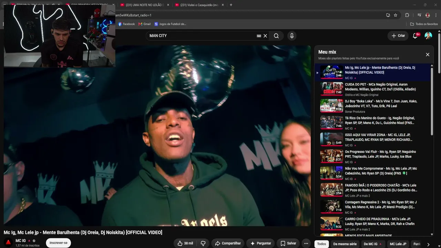Open the Chrome profile avatar
Screen dimensions: 441x248
pyautogui.click(x=428, y=15)
